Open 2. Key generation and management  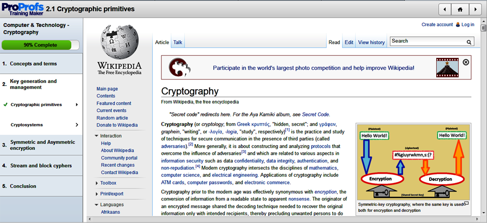tap(42, 84)
